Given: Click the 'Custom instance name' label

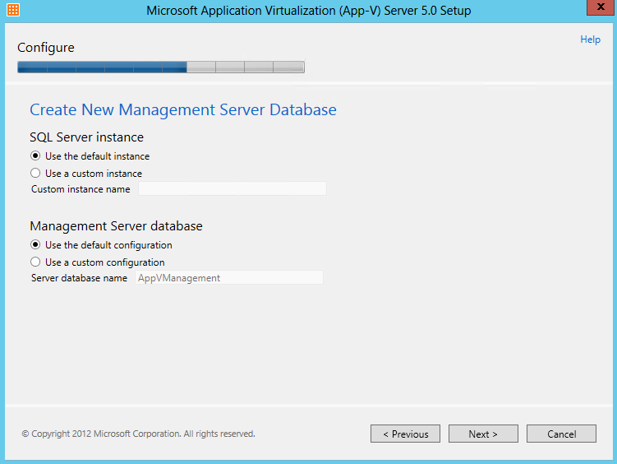Looking at the screenshot, I should tap(81, 189).
